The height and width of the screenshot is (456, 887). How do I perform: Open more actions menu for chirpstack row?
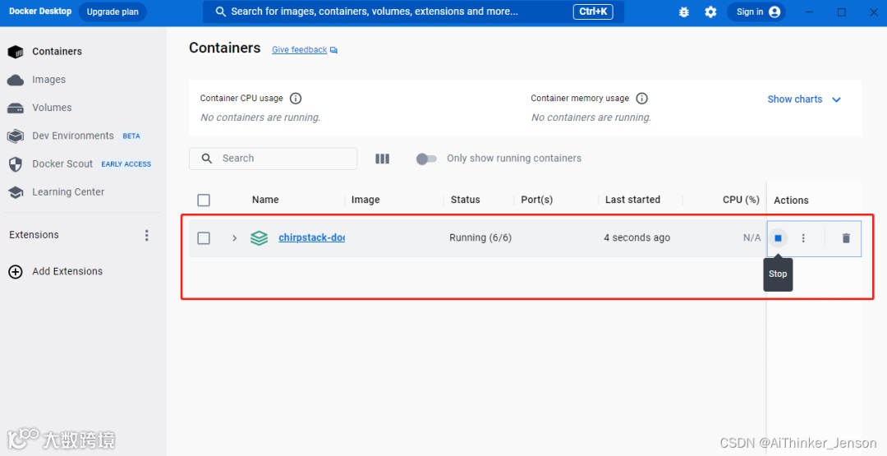(803, 238)
